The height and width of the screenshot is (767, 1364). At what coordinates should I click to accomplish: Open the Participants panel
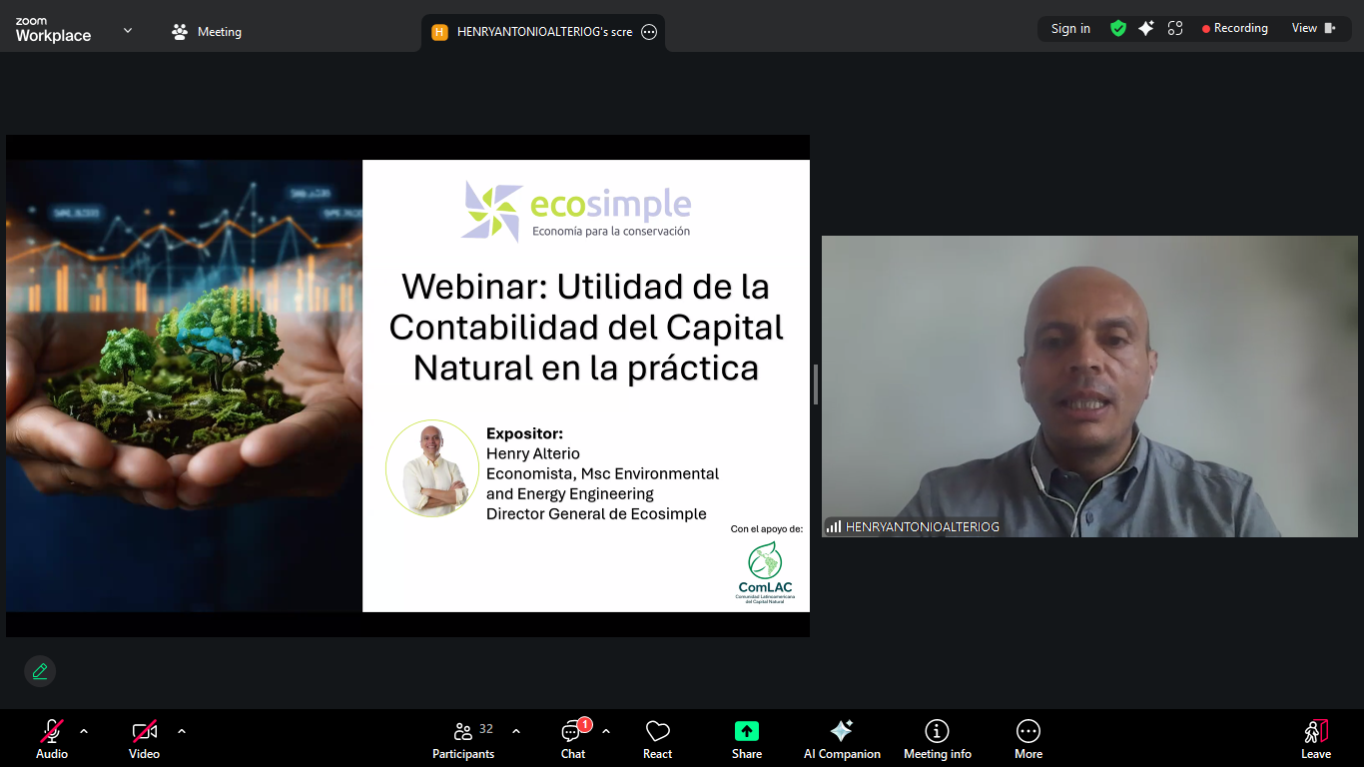pos(463,739)
